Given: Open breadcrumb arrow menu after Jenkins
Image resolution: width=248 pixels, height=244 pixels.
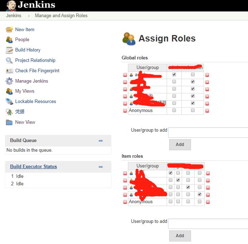Looking at the screenshot, I should point(29,16).
